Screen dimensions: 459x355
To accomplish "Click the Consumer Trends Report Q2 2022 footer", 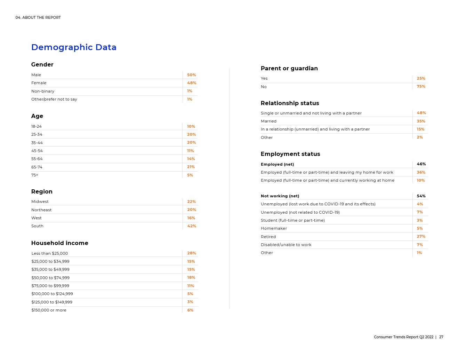I will [404, 337].
